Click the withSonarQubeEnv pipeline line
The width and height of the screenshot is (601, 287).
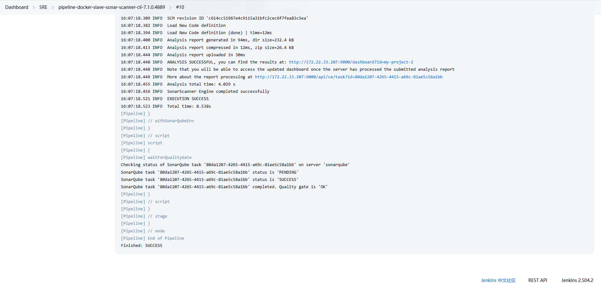coord(174,121)
